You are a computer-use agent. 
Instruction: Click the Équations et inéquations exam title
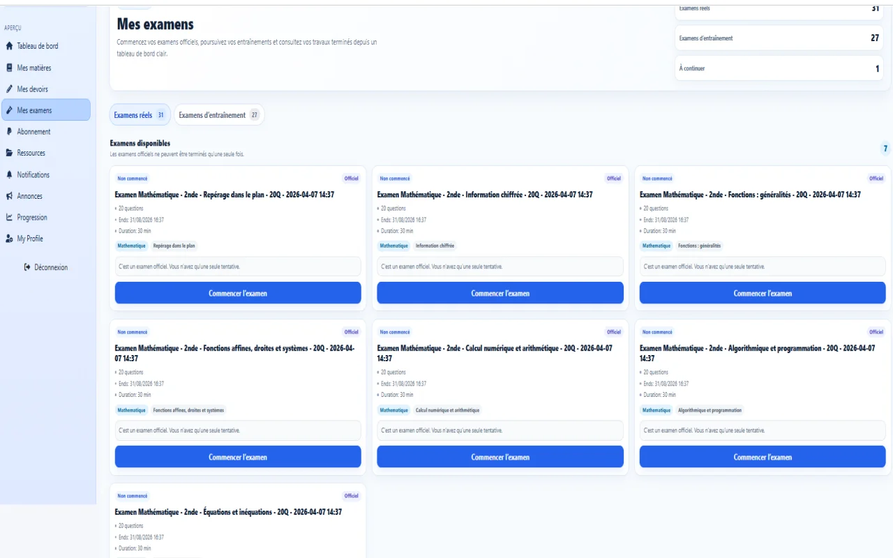pyautogui.click(x=228, y=512)
